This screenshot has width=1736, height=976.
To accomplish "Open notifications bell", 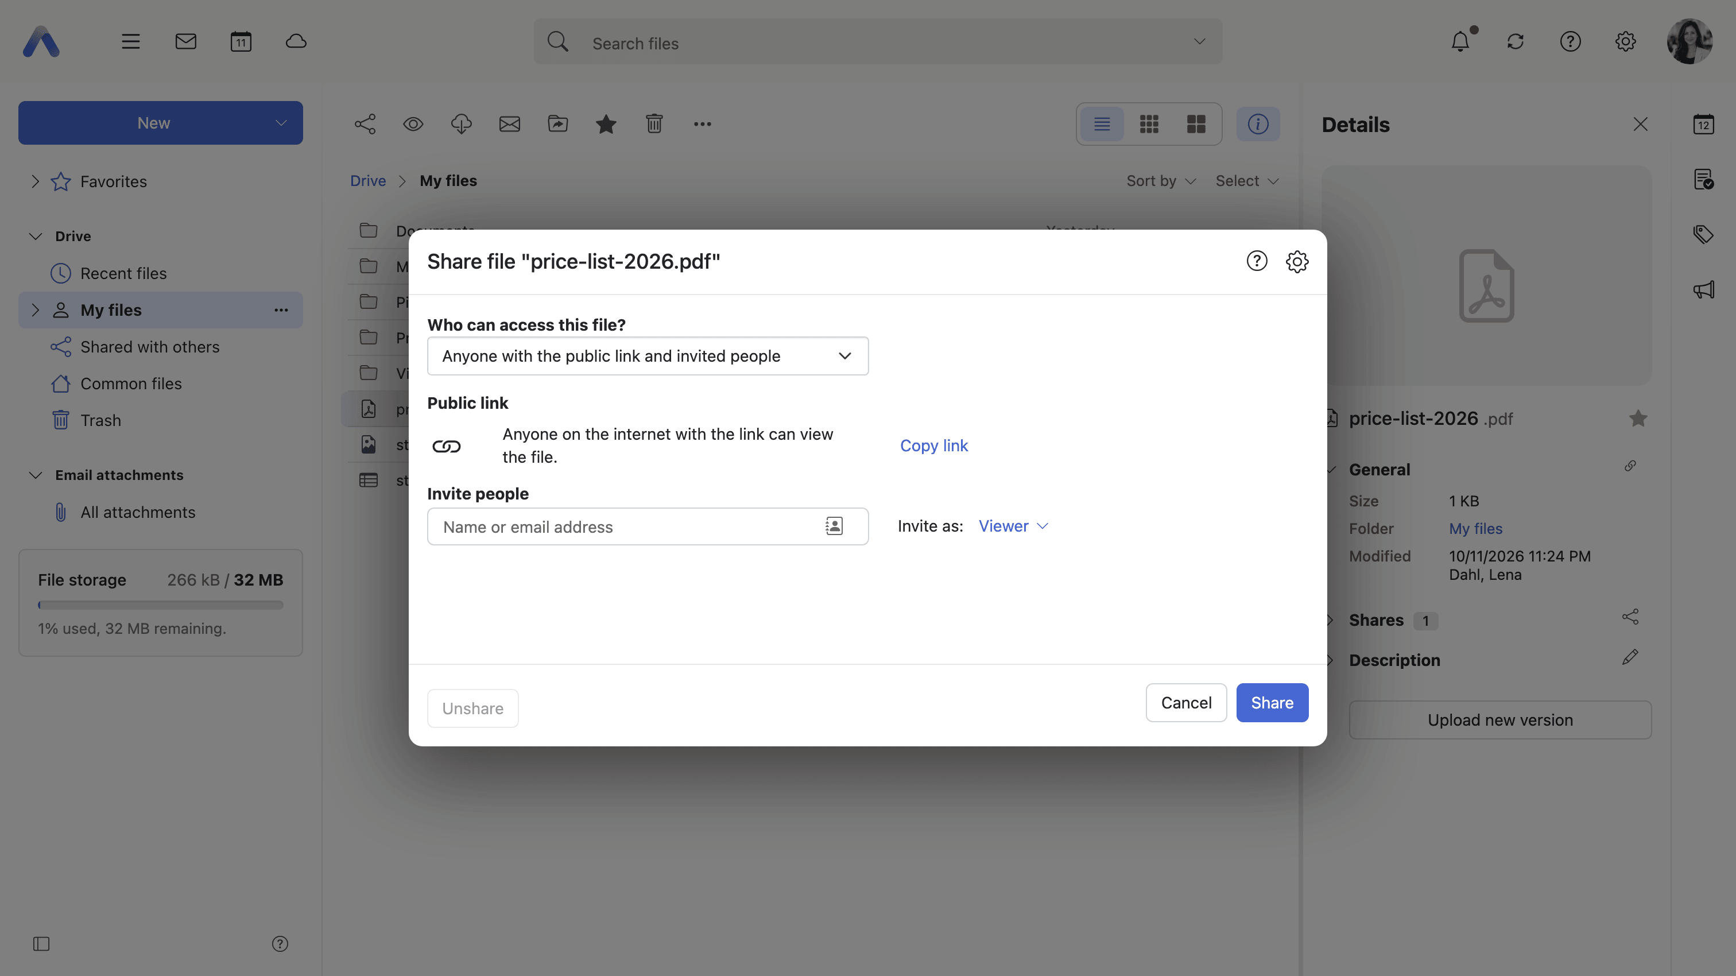I will tap(1460, 42).
